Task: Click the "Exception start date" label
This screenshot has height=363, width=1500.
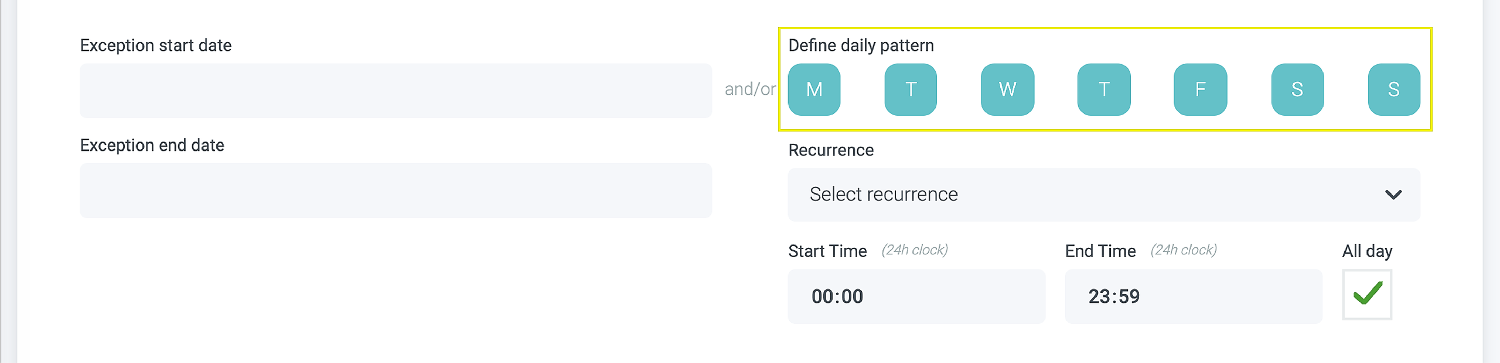Action: [156, 46]
